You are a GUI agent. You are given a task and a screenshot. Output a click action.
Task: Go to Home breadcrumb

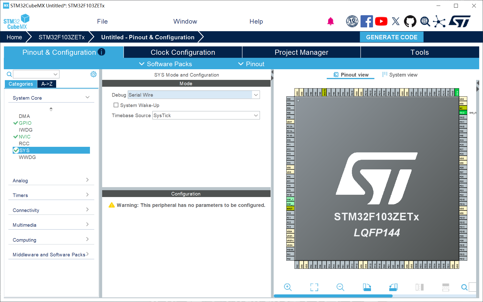coord(14,37)
